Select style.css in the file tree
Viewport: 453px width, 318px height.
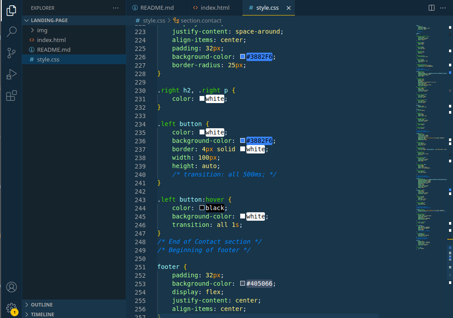74,59
